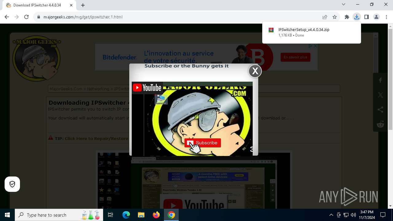This screenshot has width=393, height=221.
Task: Share on X (Twitter) icon
Action: point(380,95)
